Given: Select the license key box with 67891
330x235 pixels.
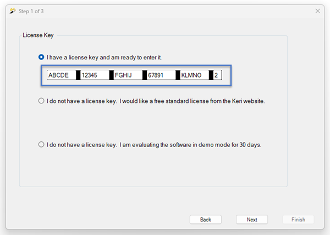Looking at the screenshot, I should pos(160,75).
